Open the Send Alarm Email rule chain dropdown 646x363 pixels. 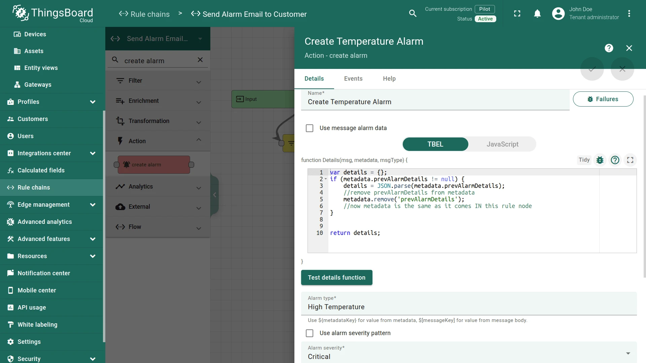(158, 39)
